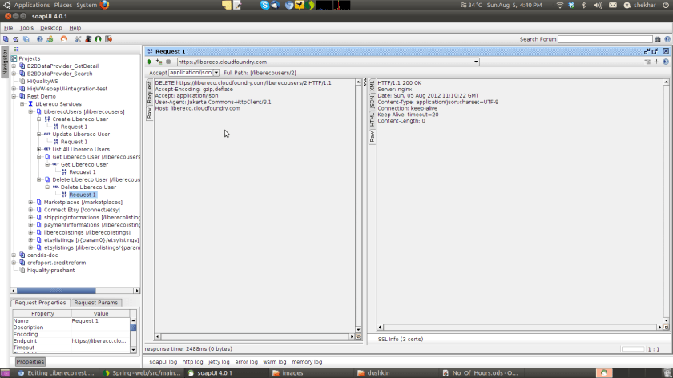
Task: Open the Accept media type dropdown
Action: click(x=216, y=73)
